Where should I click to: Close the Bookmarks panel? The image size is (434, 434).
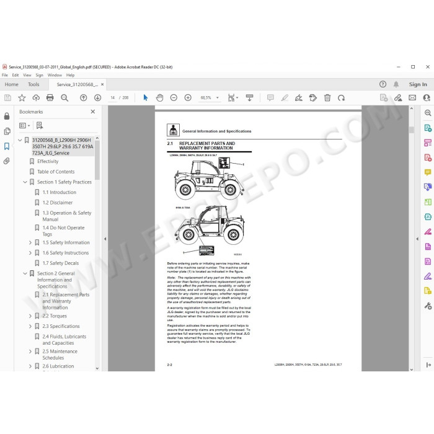point(93,112)
